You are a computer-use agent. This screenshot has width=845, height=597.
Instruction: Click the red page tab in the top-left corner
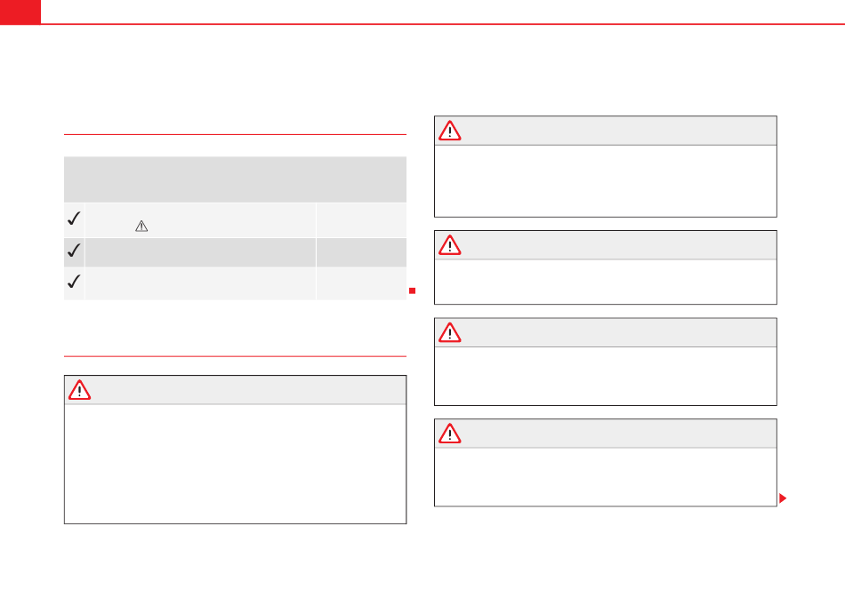(20, 12)
